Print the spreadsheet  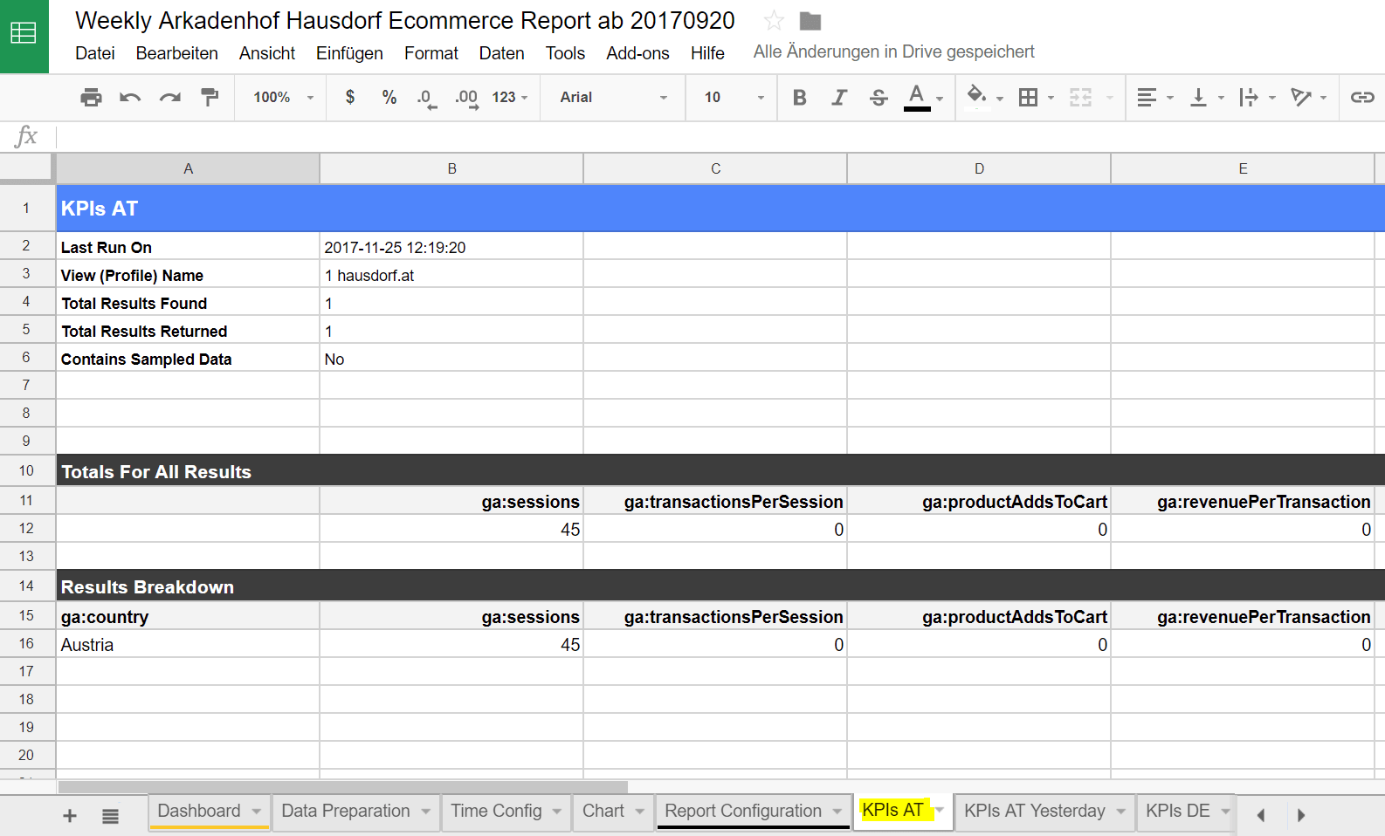coord(91,97)
